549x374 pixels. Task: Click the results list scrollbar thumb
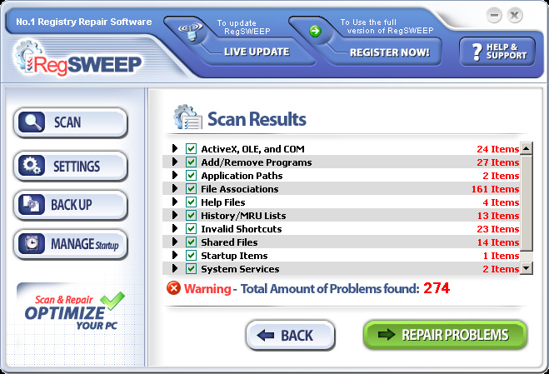[527, 202]
